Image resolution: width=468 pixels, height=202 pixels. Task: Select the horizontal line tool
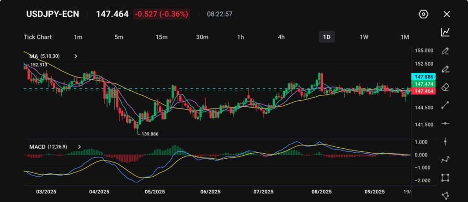pos(445,124)
